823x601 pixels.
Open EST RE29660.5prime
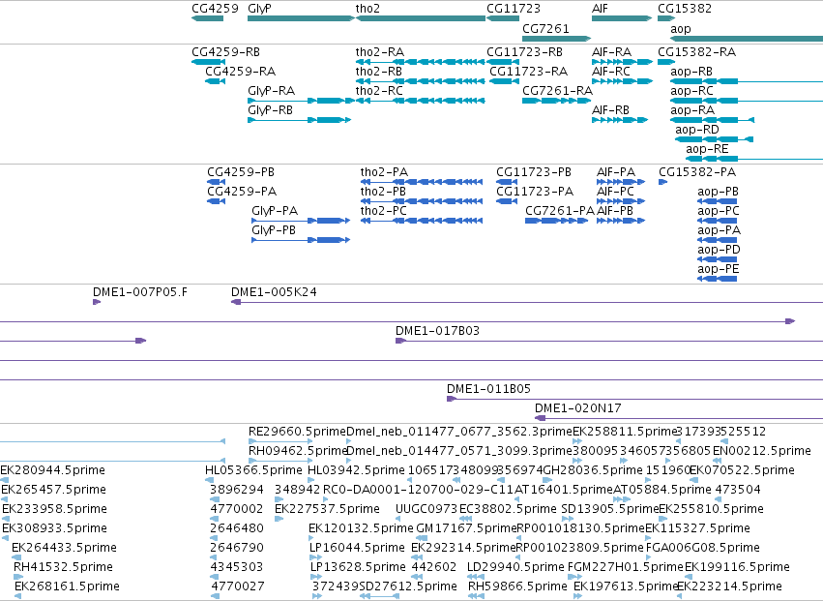(x=297, y=432)
